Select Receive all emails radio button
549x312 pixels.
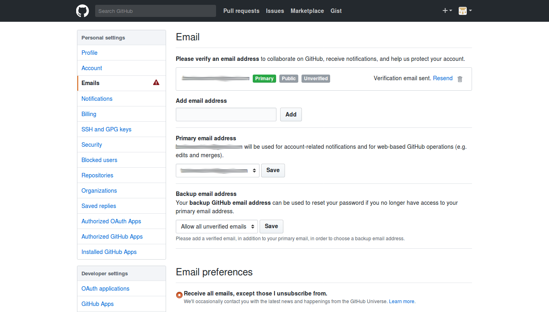click(179, 295)
